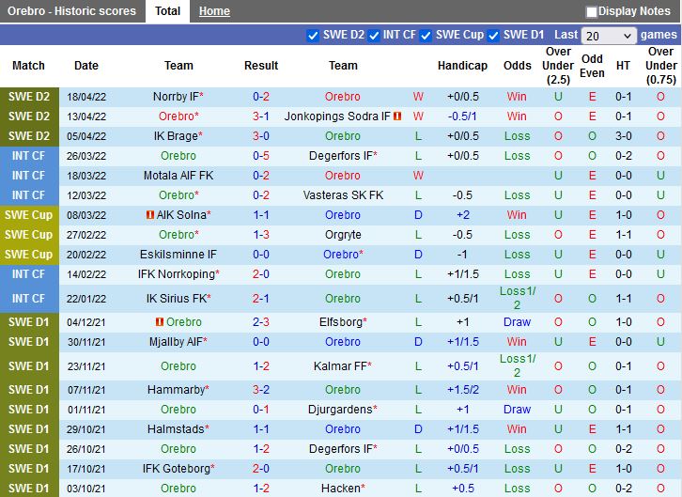This screenshot has width=682, height=497.
Task: Click the Match column header
Action: point(28,66)
